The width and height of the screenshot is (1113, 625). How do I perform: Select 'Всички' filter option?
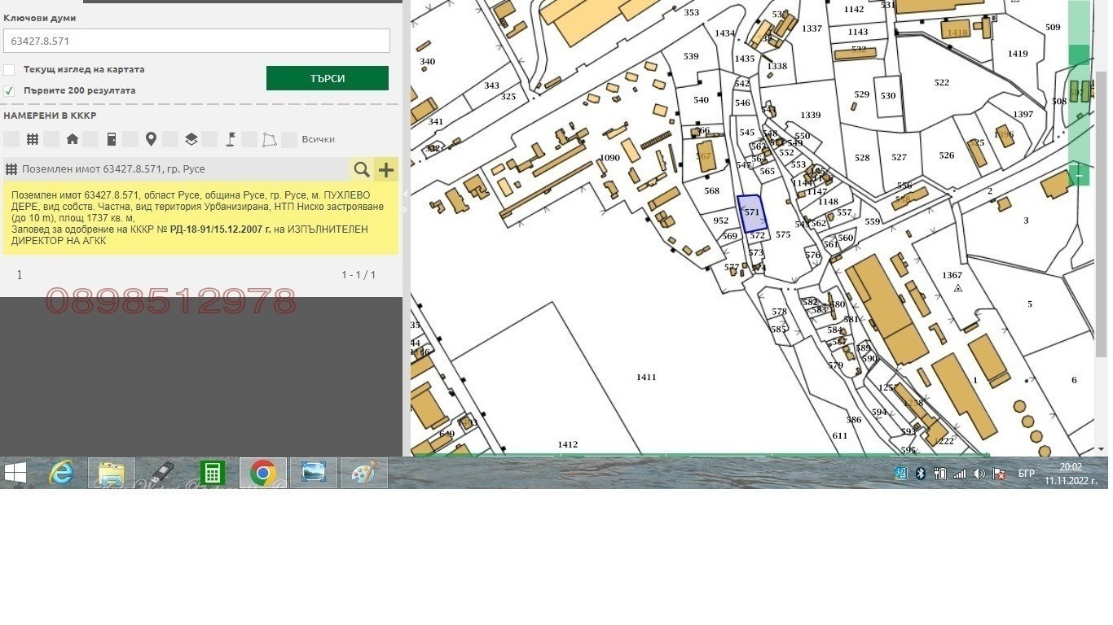pyautogui.click(x=318, y=139)
